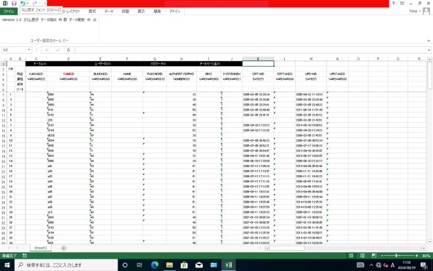Add a new sheet with plus icon

(x=63, y=248)
